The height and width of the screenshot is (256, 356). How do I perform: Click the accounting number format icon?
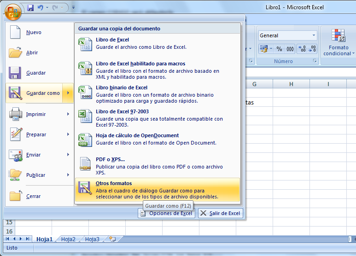(x=263, y=49)
